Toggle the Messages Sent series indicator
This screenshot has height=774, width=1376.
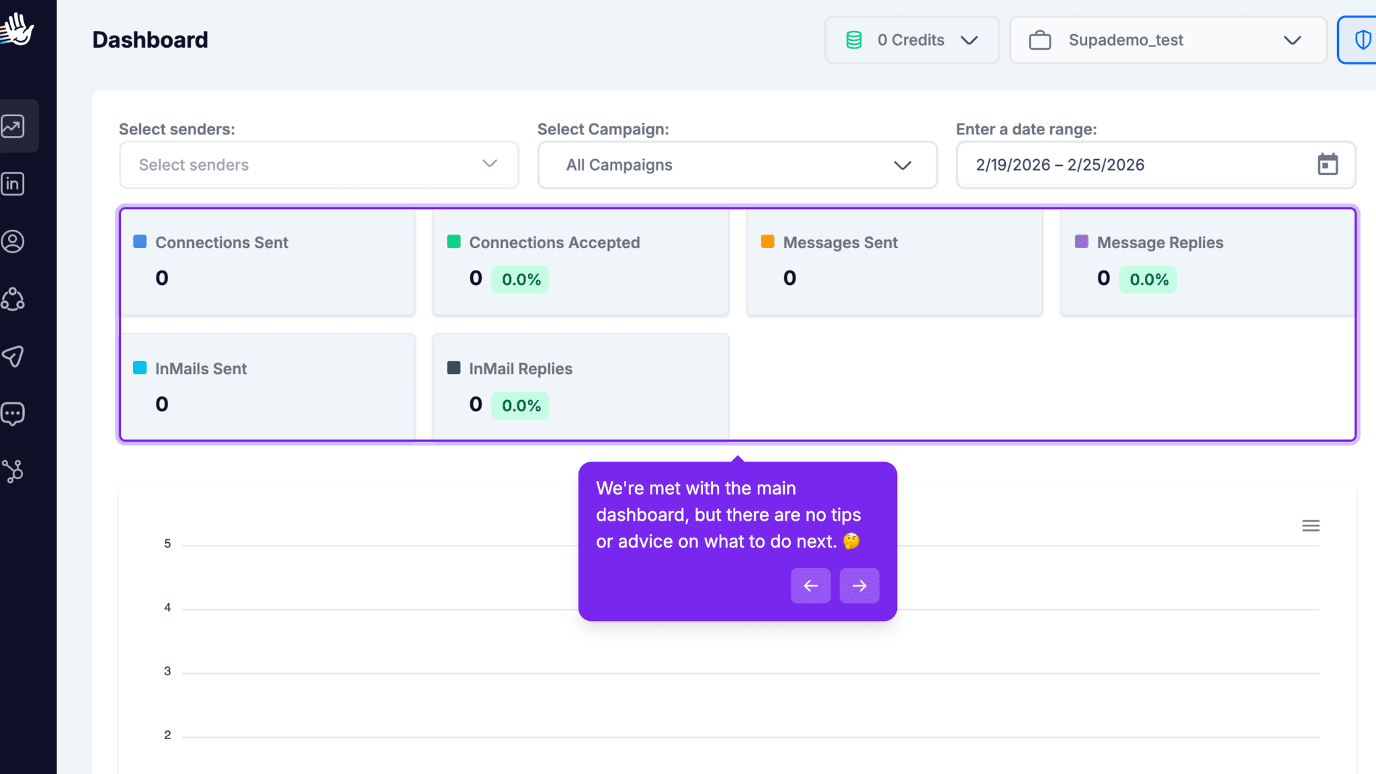767,240
